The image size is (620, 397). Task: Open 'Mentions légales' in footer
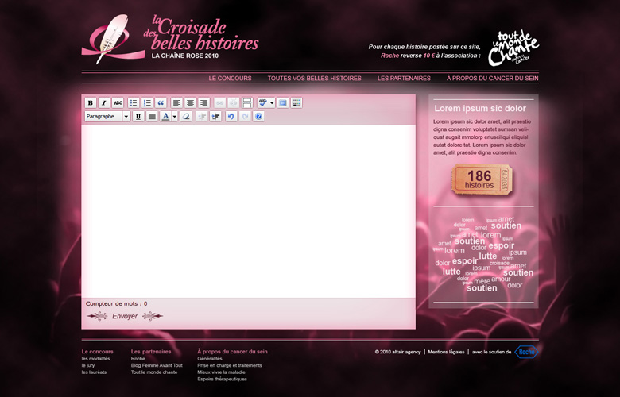click(x=446, y=352)
